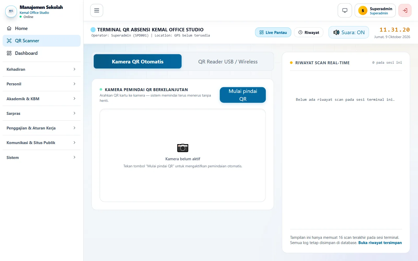Click the red logout icon button
This screenshot has width=418, height=261.
click(x=405, y=10)
